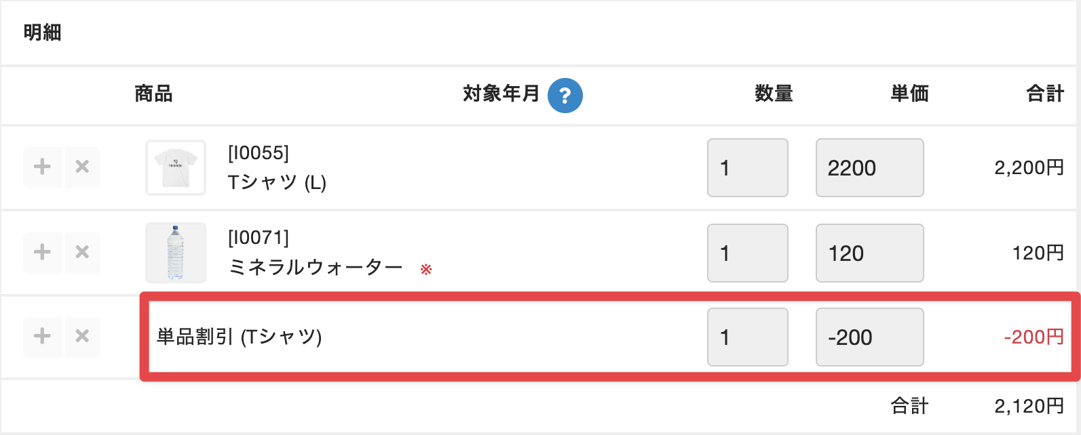Image resolution: width=1081 pixels, height=435 pixels.
Task: Click the ミネラルウォーター product name
Action: coord(316,268)
